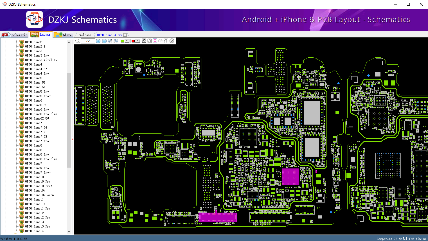Screen dimensions: 428x241
Task: Select OPPO Reno2 Z in the list
Action: (x=35, y=46)
